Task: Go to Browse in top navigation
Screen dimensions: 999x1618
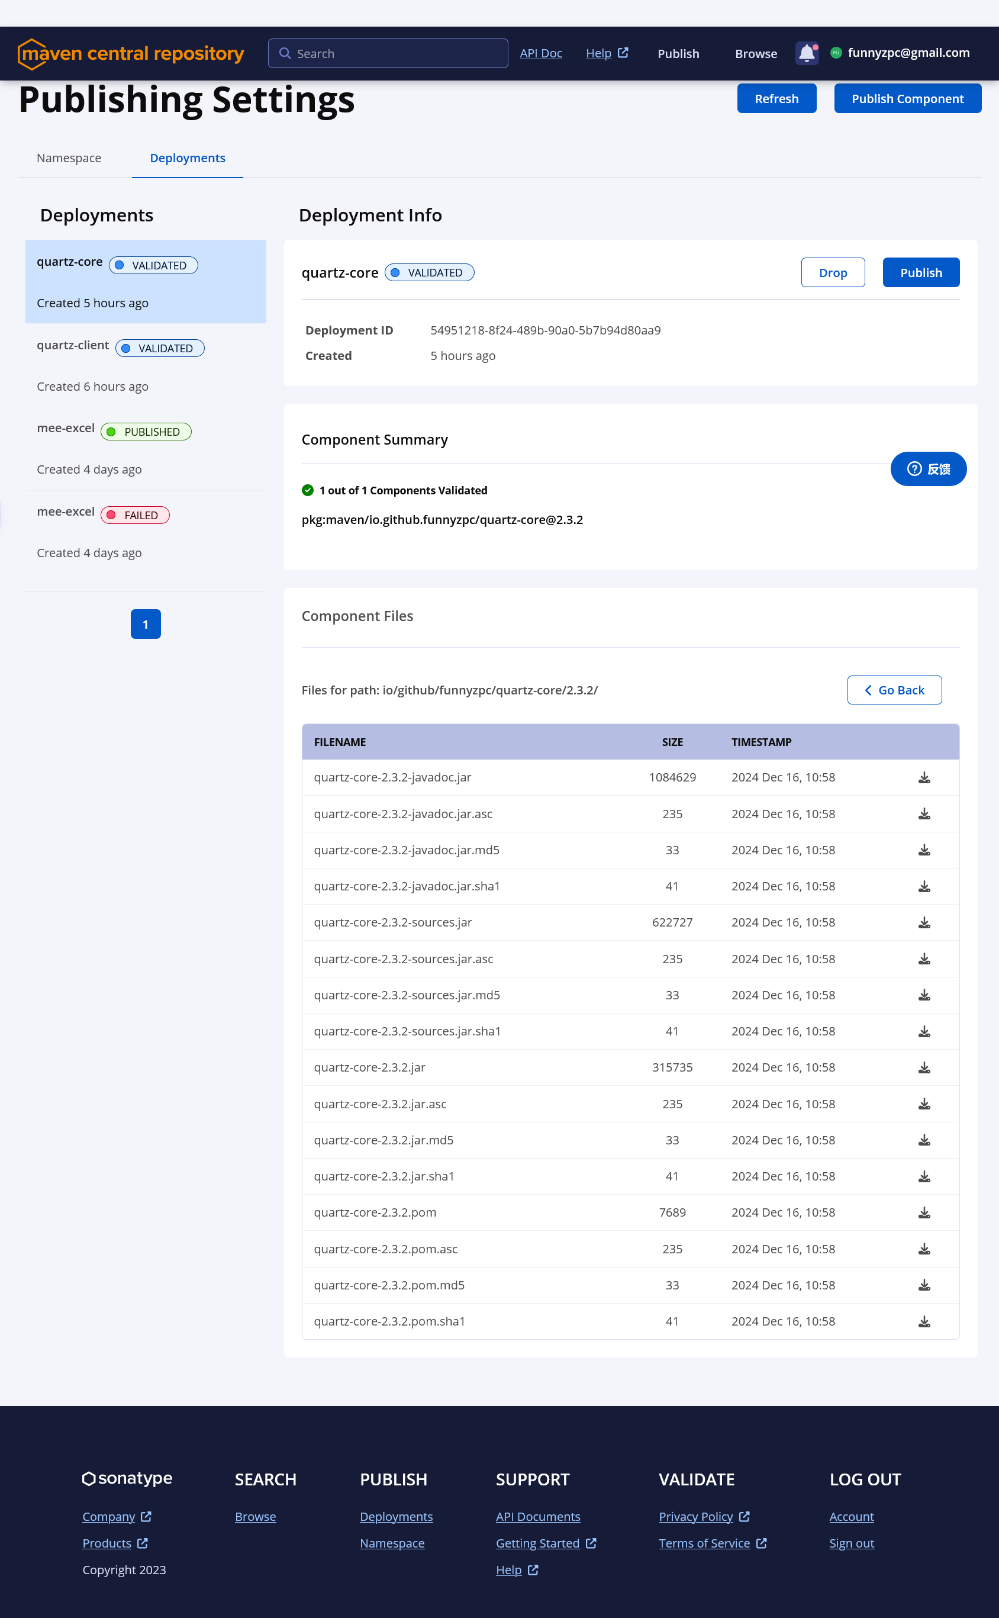Action: point(756,53)
